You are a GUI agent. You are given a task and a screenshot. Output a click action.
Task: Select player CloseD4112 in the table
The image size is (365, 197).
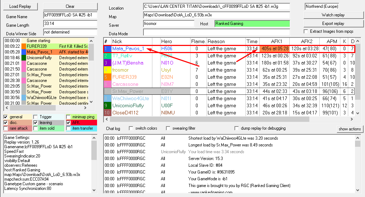click(125, 113)
